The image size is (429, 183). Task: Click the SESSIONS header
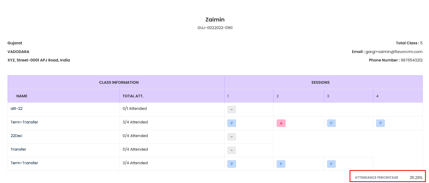tap(321, 82)
